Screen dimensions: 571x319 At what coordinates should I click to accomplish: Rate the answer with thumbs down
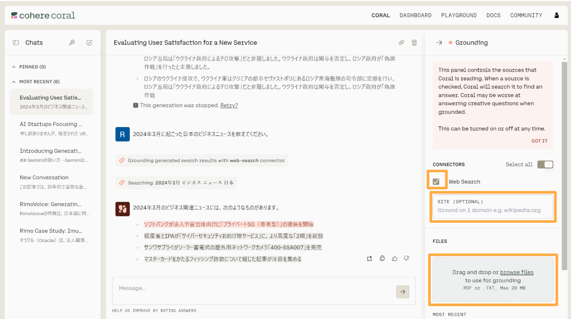(x=406, y=258)
